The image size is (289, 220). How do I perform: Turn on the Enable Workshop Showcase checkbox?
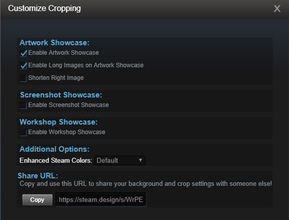click(x=23, y=133)
